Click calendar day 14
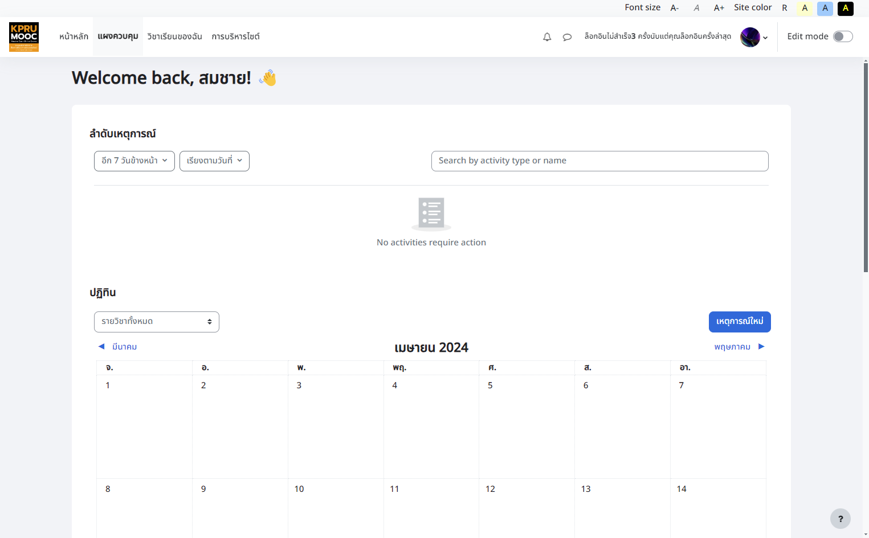Image resolution: width=869 pixels, height=538 pixels. (682, 489)
